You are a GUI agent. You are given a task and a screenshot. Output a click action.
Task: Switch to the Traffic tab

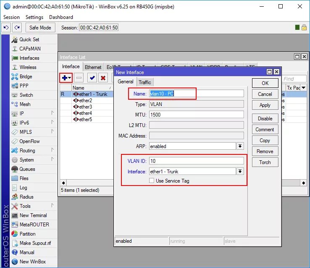tap(145, 82)
